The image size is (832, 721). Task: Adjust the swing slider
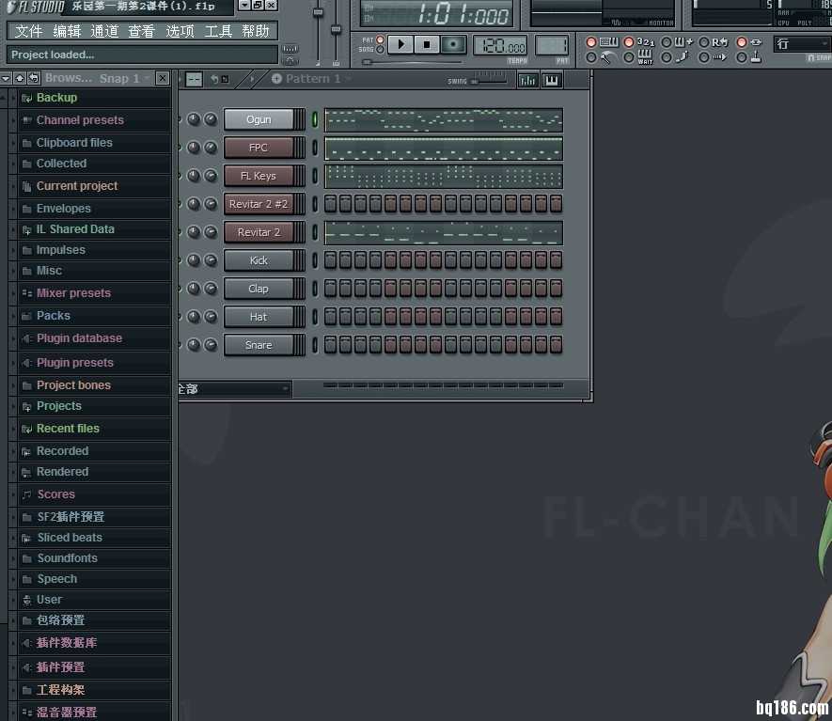[489, 81]
